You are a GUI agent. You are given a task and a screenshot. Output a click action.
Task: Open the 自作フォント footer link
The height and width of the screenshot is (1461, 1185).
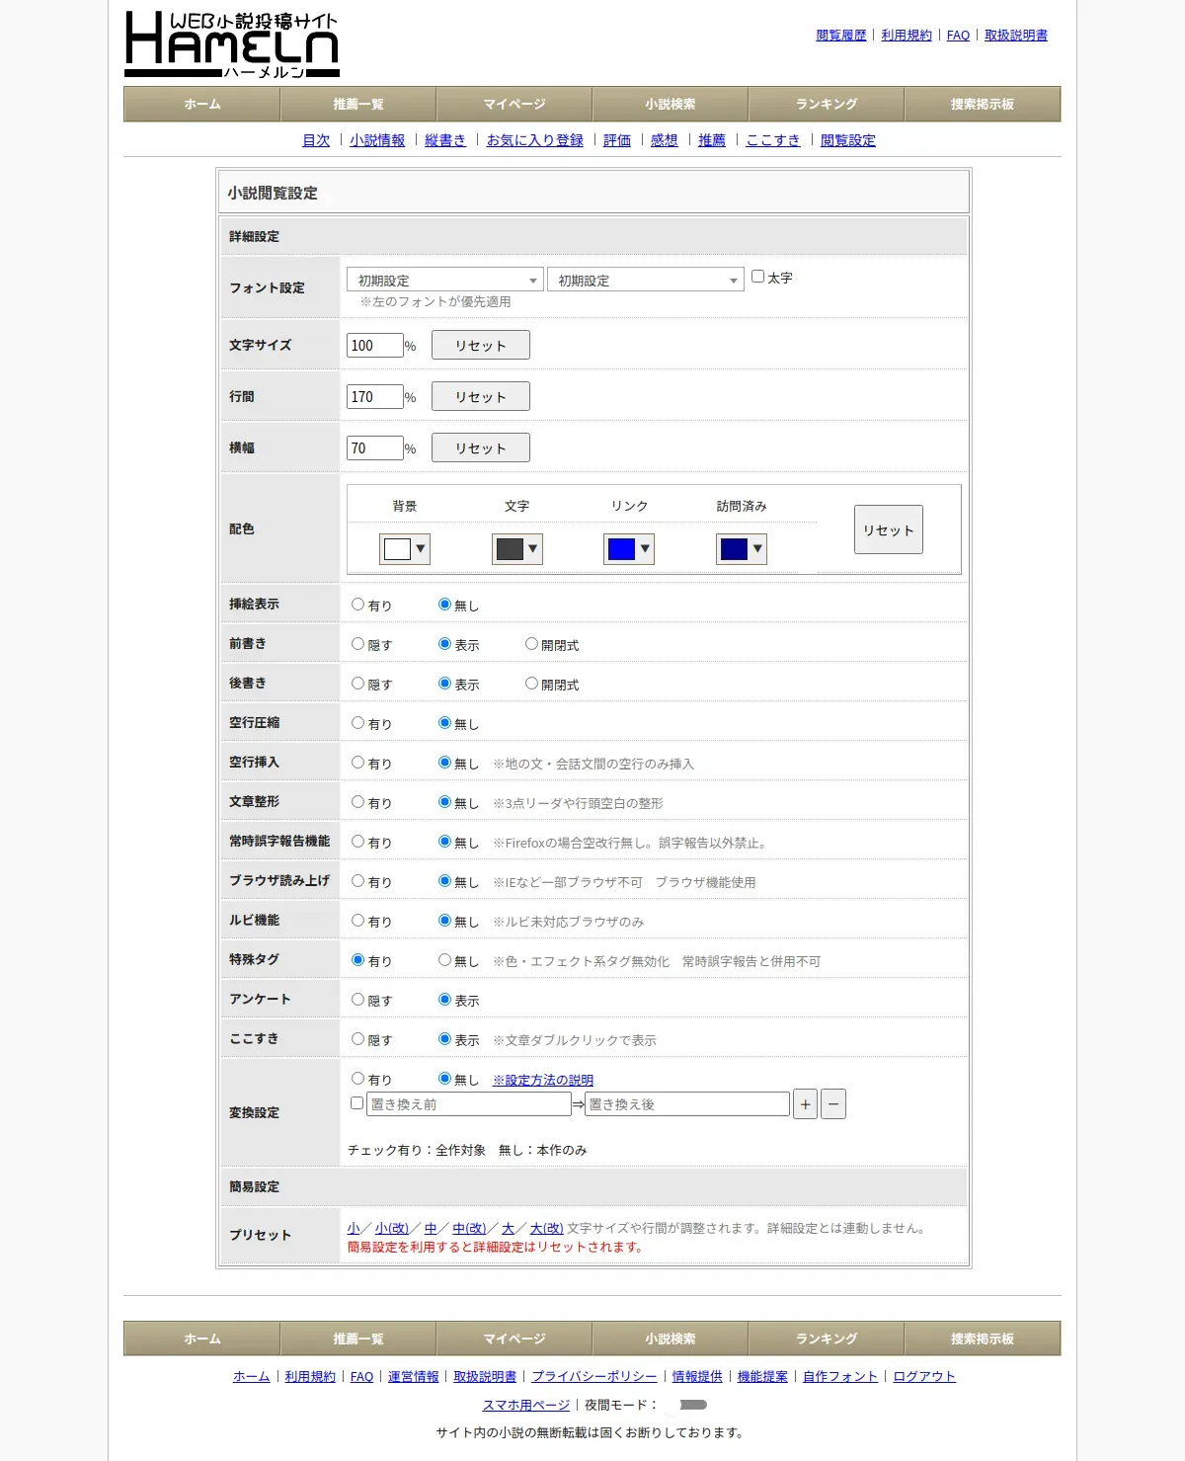click(x=840, y=1376)
